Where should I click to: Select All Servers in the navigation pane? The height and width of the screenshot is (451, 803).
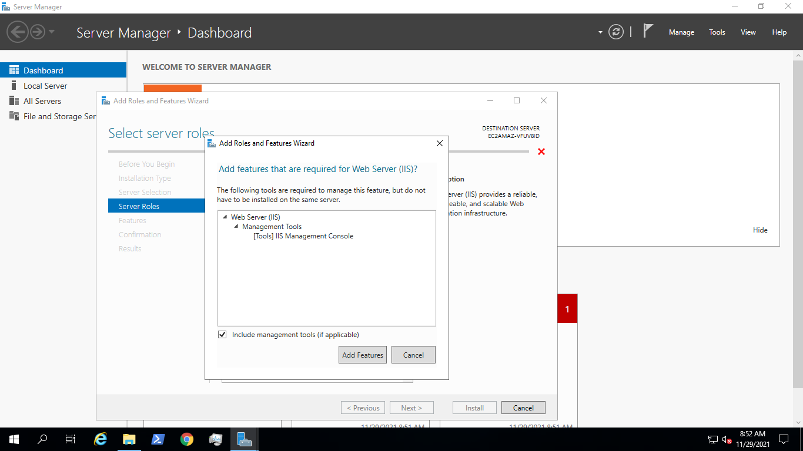(41, 100)
